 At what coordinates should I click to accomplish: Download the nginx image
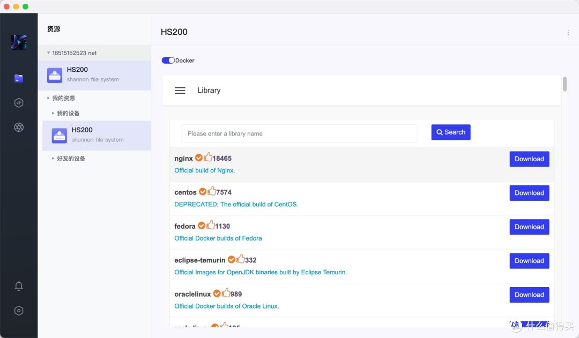coord(529,159)
